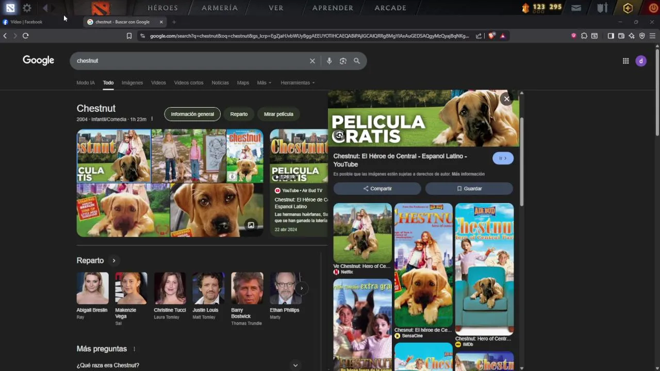Screen dimensions: 660x371
Task: Select Información general chip
Action: 192,114
